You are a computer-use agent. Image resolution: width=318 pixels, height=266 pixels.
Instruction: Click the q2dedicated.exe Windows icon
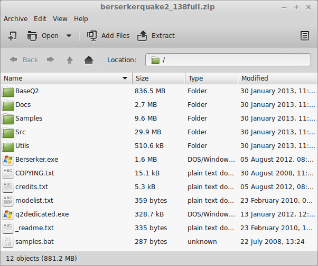(x=8, y=214)
